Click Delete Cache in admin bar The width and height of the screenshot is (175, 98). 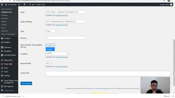coord(41,5)
